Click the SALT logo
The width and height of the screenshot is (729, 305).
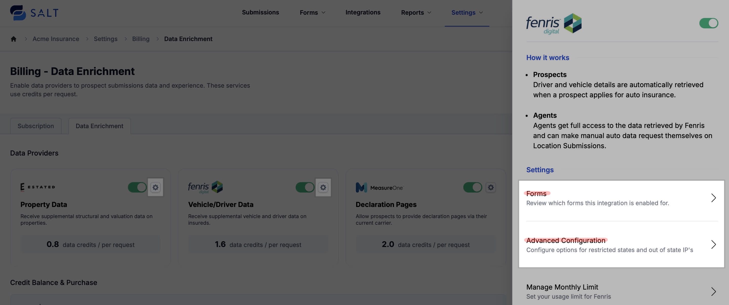tap(34, 13)
